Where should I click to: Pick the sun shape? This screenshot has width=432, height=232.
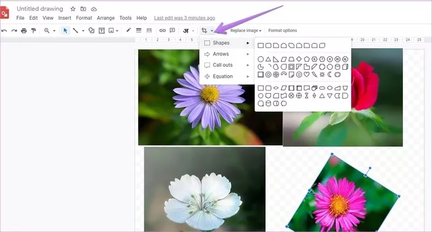tap(322, 75)
